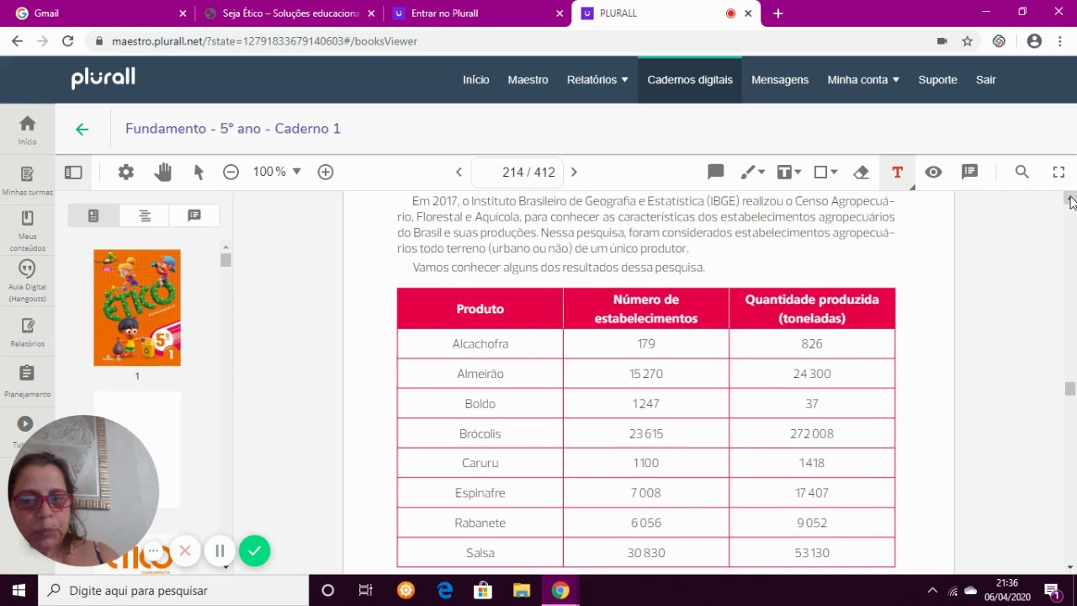The image size is (1077, 606).
Task: Go to the next page arrow
Action: click(x=574, y=172)
